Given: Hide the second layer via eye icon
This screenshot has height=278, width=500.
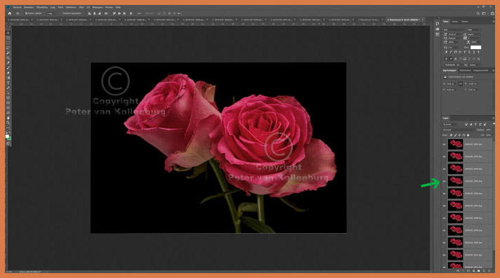Looking at the screenshot, I should click(x=444, y=157).
